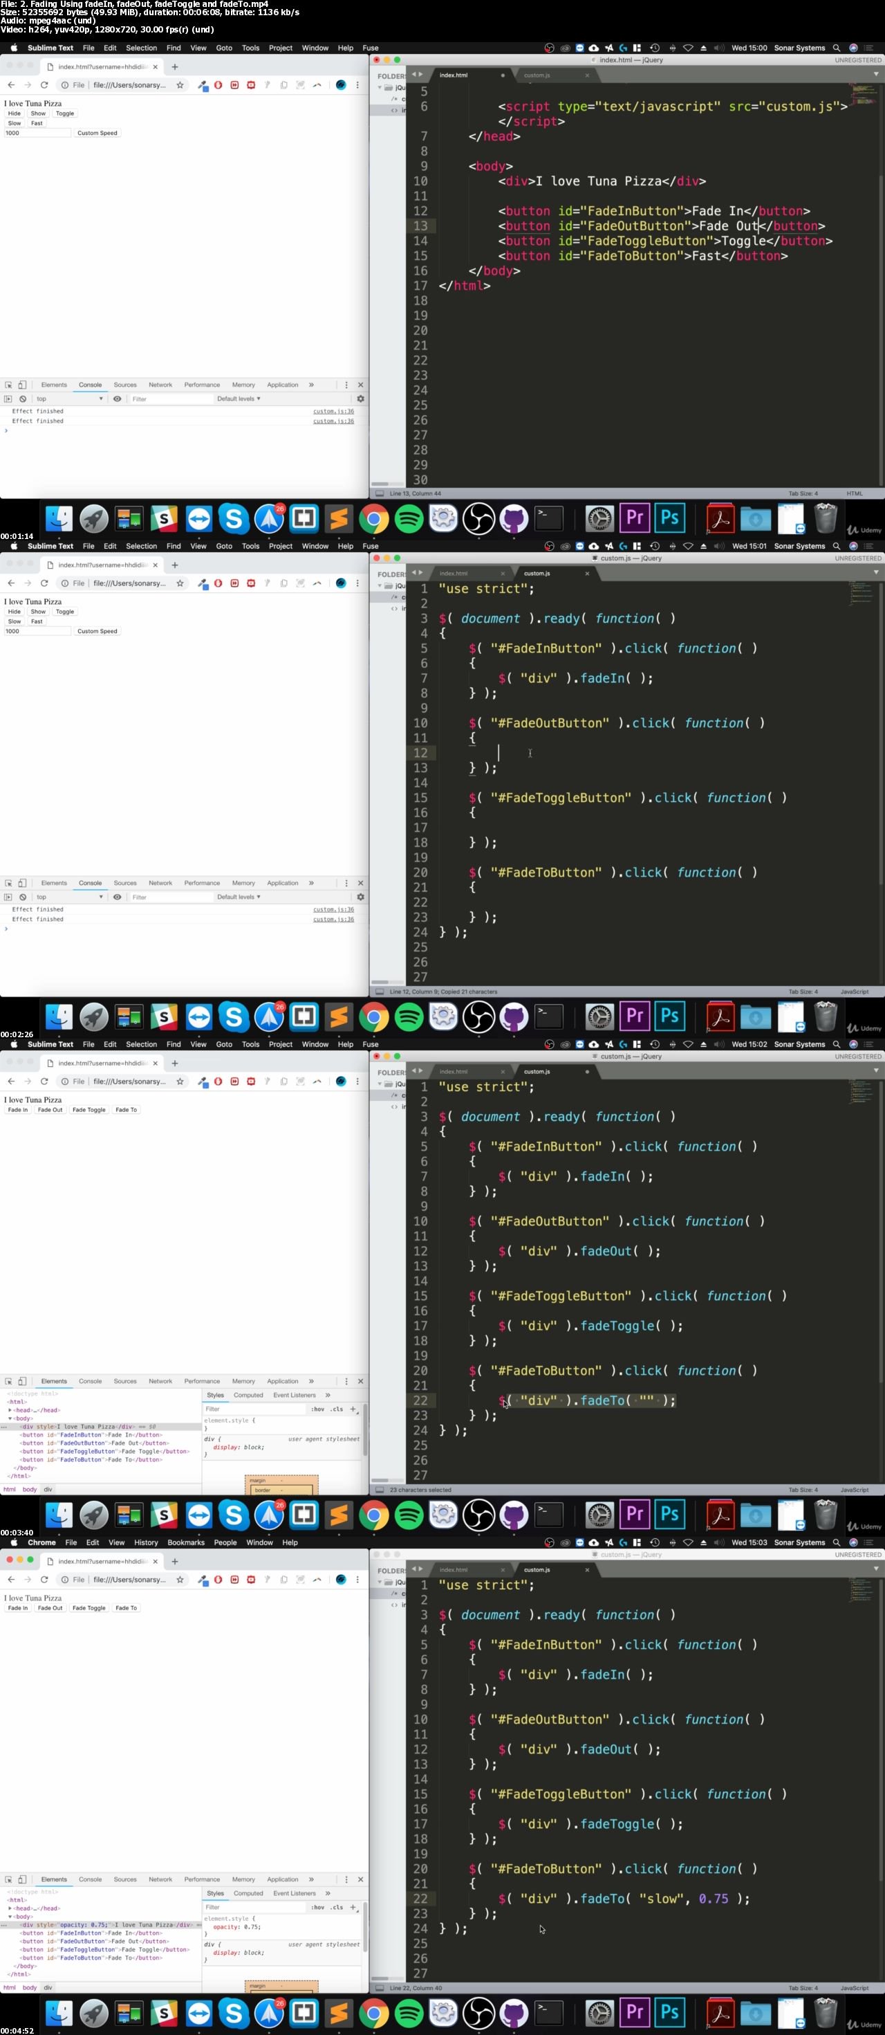Click the 1000 speed field in 00:01:14 frame
885x2035 pixels.
(x=37, y=133)
